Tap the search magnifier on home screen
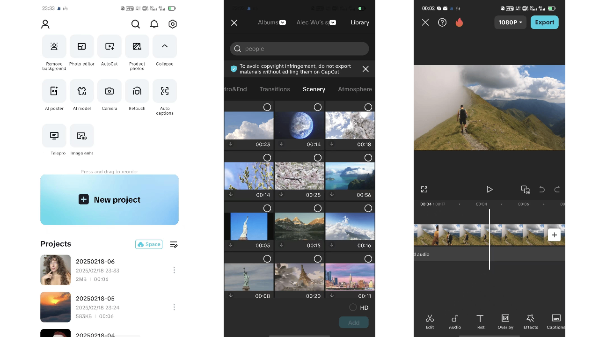599x337 pixels. (x=136, y=24)
